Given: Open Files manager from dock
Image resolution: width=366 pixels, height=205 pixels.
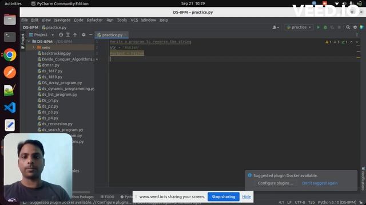Looking at the screenshot, I should 10,19.
